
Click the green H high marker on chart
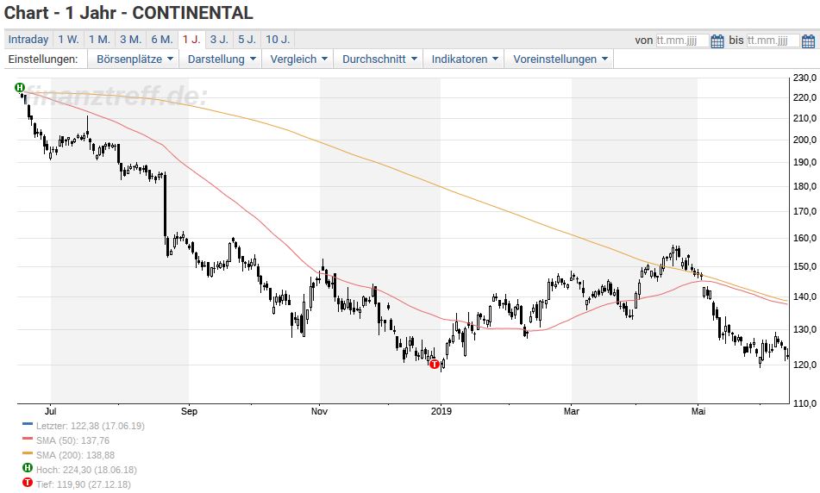click(20, 87)
